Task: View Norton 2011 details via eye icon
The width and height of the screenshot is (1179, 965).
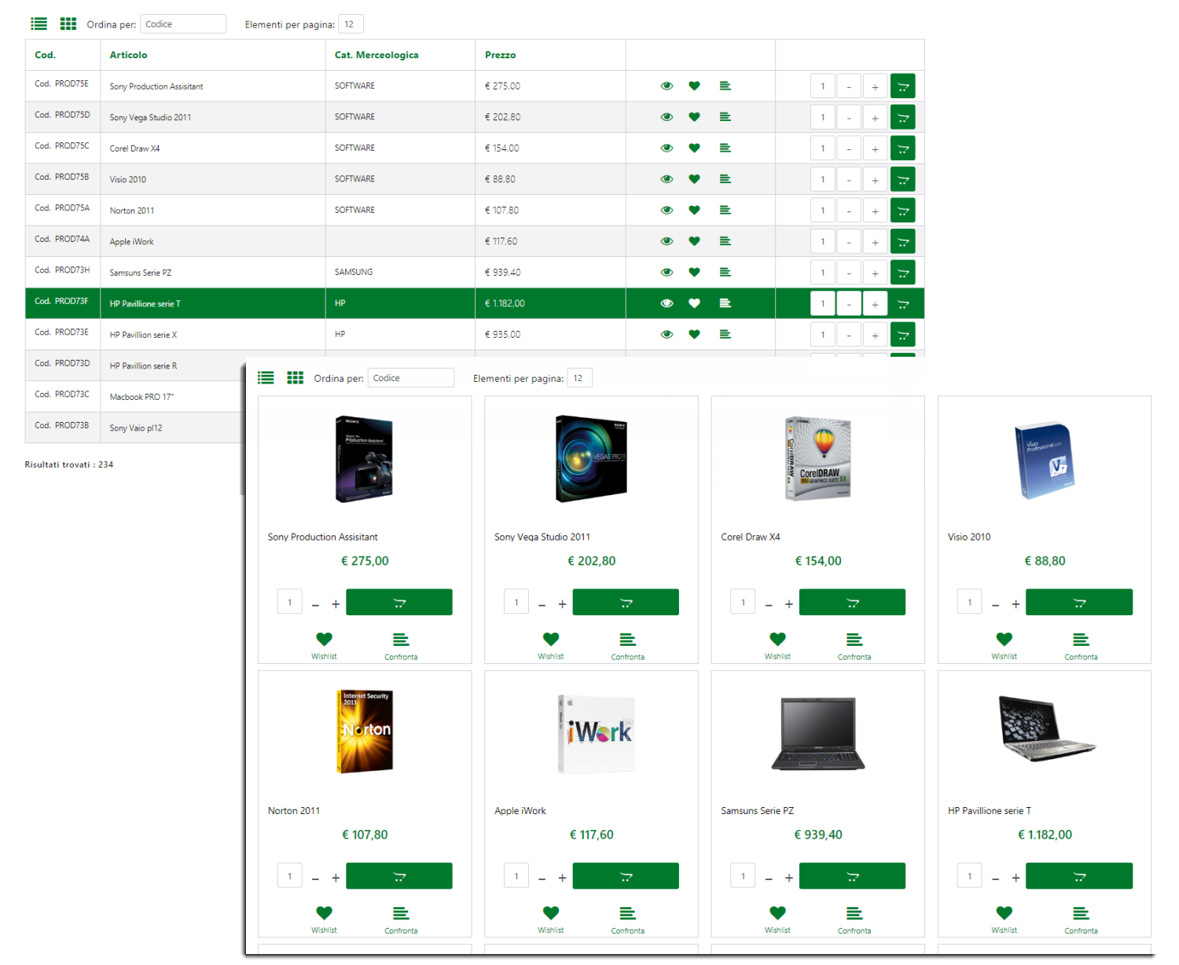Action: point(667,211)
